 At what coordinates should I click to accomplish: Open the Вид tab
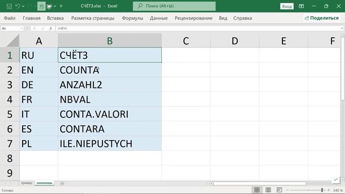223,18
